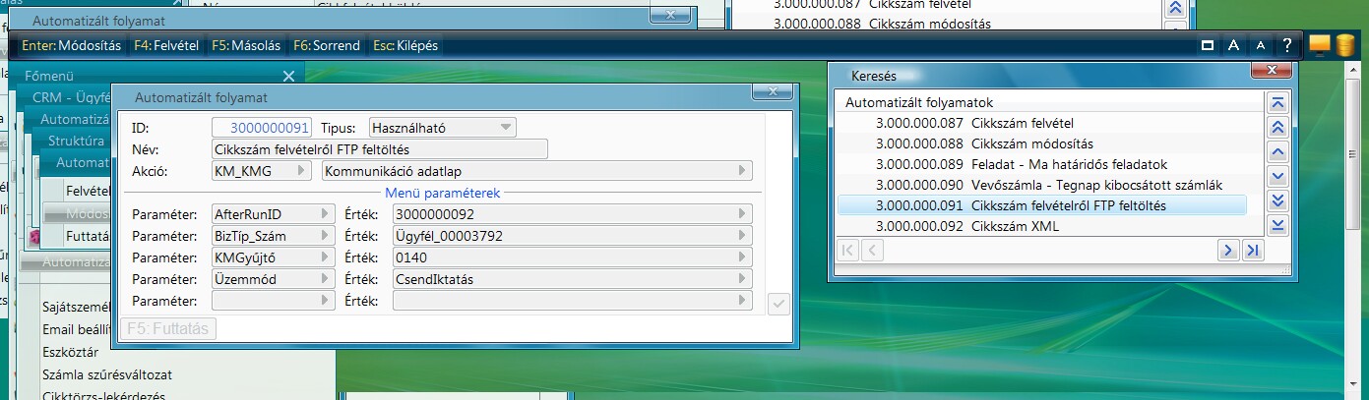Expand the KMGyűjtő parameter selector

[x=323, y=257]
